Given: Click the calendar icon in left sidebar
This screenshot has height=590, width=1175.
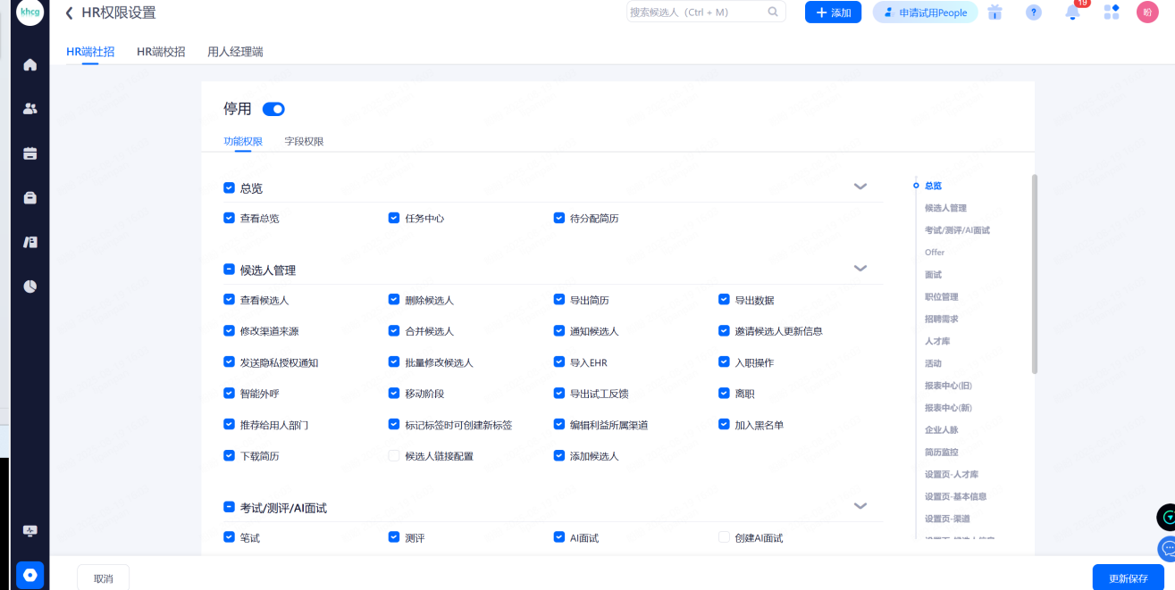Looking at the screenshot, I should (x=30, y=154).
